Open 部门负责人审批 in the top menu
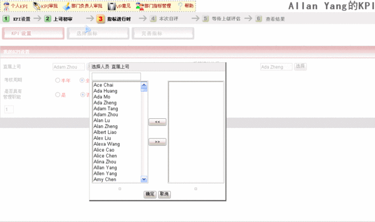Viewport: 375px width, 222px height. 87,6
